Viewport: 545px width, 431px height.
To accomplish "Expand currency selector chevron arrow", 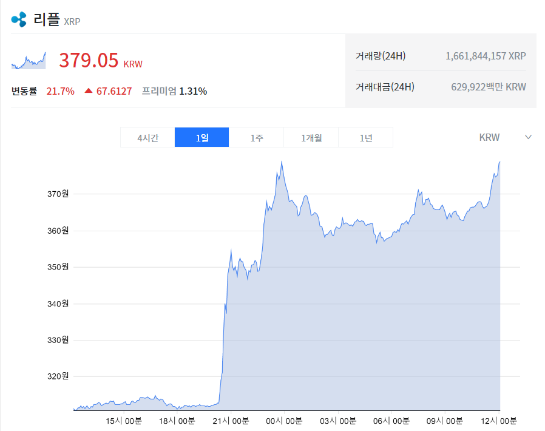I will (528, 137).
